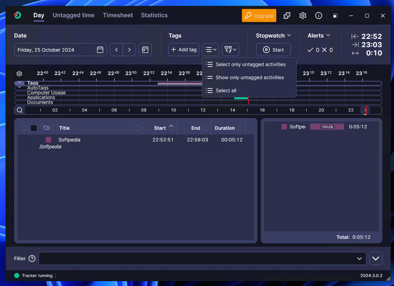Open the plugins puzzle piece icon
This screenshot has width=394, height=286.
tap(287, 15)
